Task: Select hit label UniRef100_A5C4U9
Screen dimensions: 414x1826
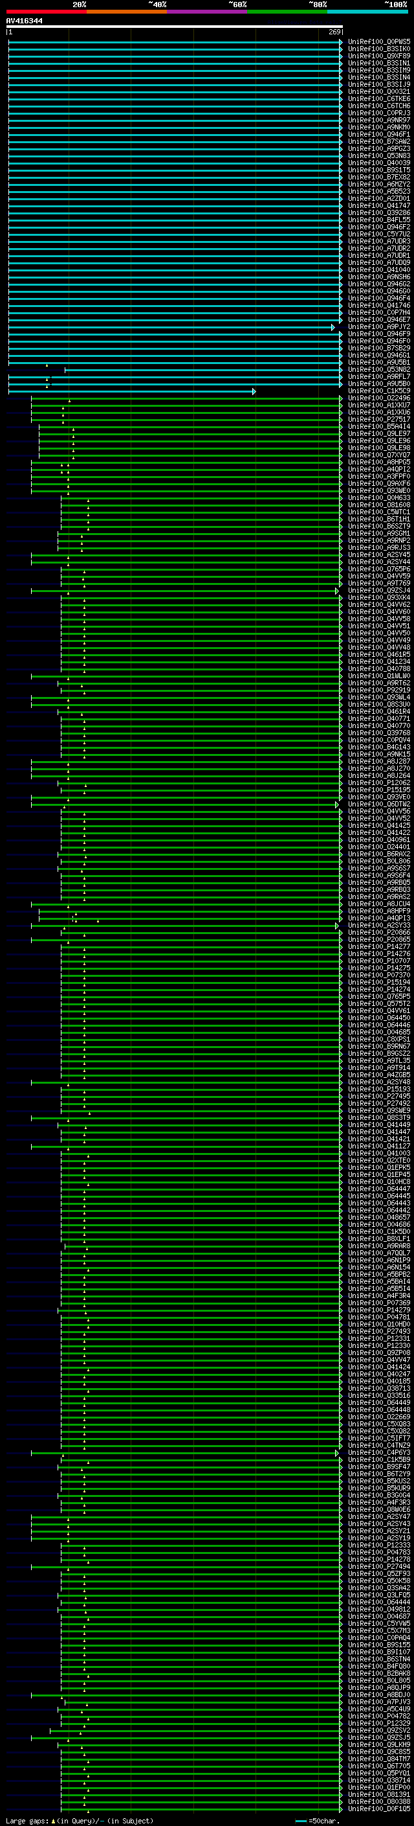Action: (379, 1709)
